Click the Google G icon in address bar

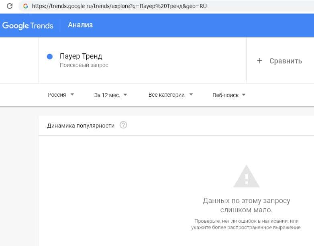pyautogui.click(x=26, y=6)
